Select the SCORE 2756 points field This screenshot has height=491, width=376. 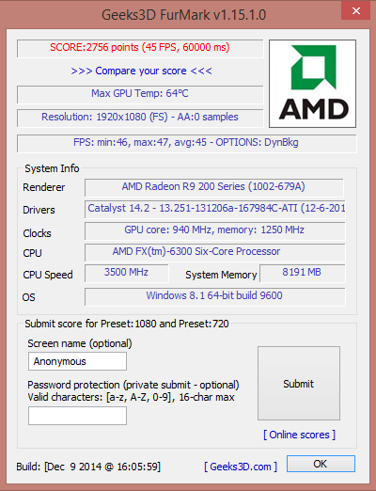140,48
